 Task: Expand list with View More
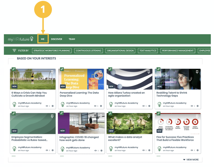[x=191, y=160]
